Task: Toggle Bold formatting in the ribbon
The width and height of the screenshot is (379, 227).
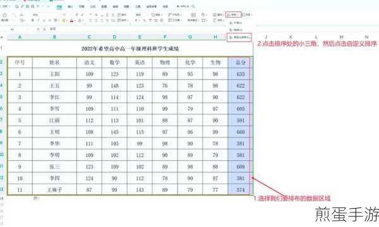Action: tap(33, 21)
